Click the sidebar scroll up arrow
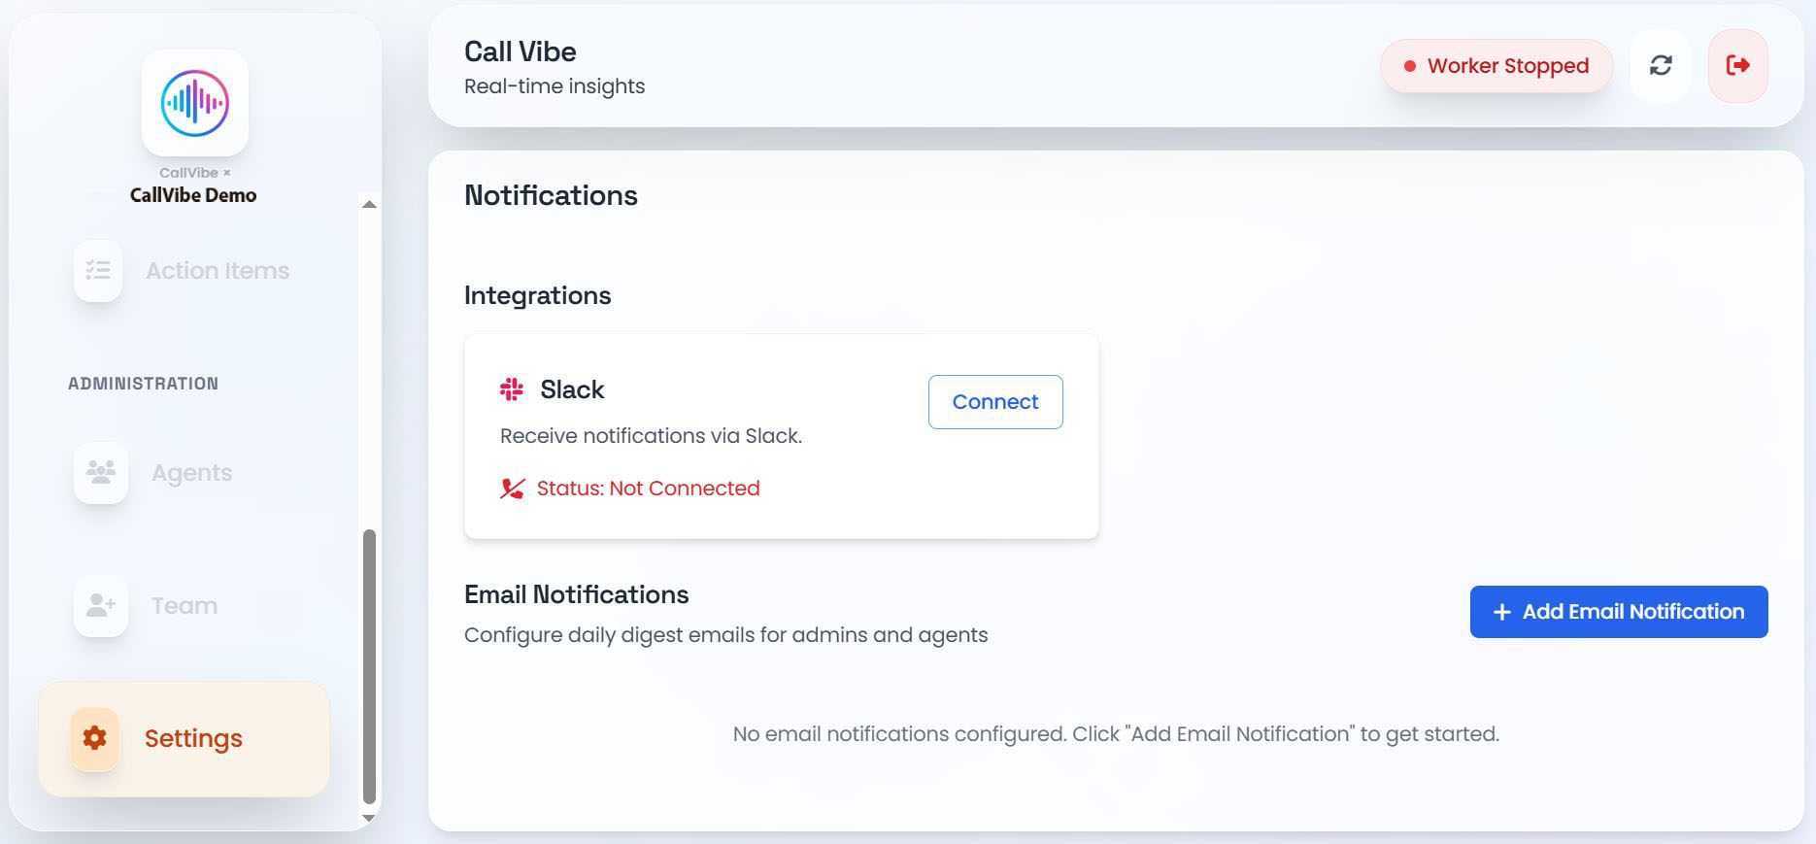Viewport: 1816px width, 844px height. pos(369,204)
